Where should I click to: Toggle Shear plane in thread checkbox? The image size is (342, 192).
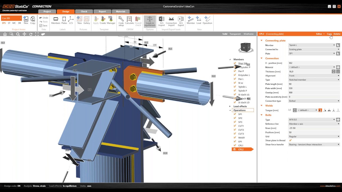click(290, 140)
